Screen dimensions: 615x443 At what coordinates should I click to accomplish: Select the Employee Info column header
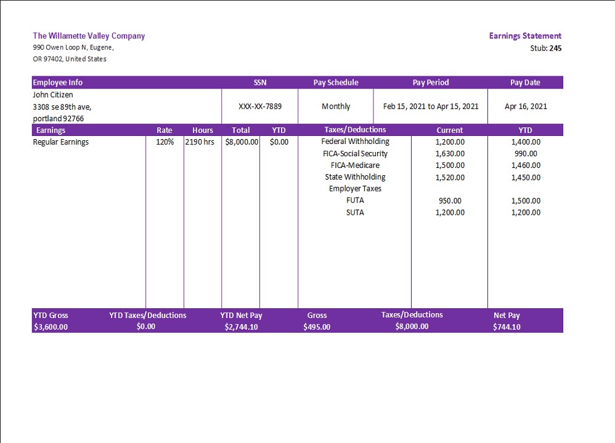pos(58,82)
